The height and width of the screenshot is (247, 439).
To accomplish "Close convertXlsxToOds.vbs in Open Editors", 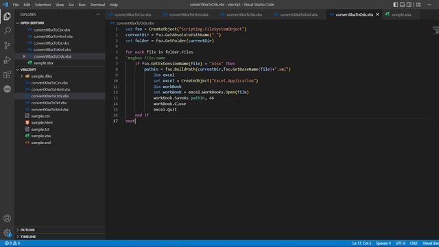I will [x=24, y=56].
